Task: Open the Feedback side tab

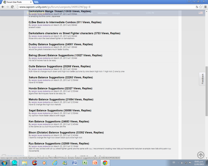Action: click(202, 79)
